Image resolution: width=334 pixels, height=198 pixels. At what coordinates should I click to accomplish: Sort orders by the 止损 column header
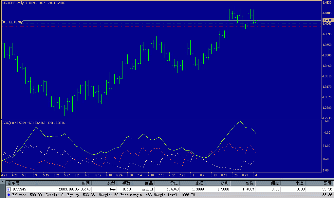coord(192,183)
